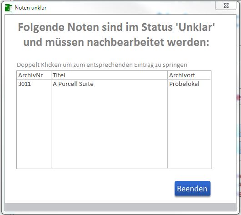This screenshot has width=241, height=215.
Task: Click the green app icon in title bar
Action: pyautogui.click(x=9, y=8)
